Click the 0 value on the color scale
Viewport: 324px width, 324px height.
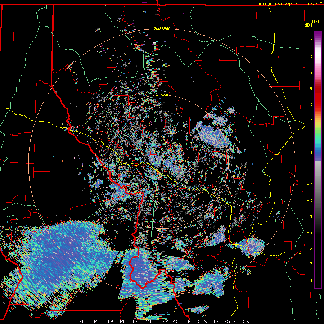pyautogui.click(x=311, y=153)
